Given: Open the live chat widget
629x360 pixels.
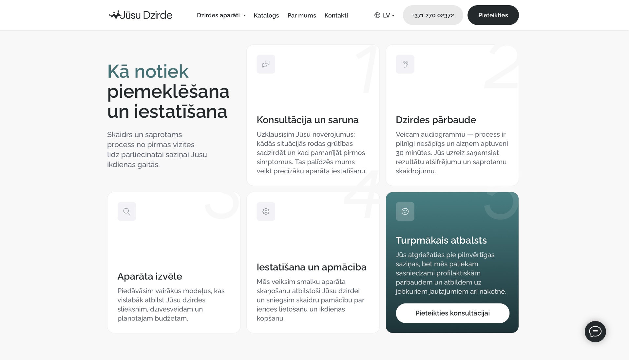Looking at the screenshot, I should (x=595, y=332).
